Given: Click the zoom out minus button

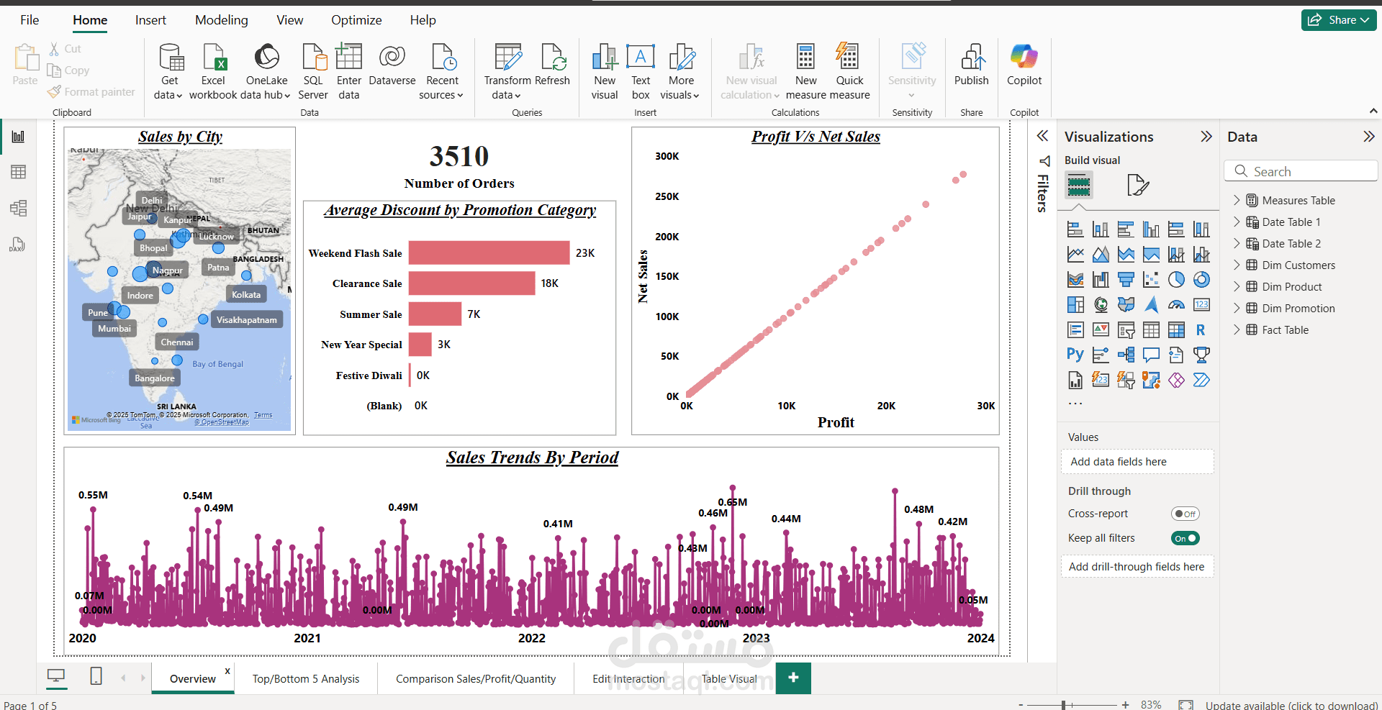Looking at the screenshot, I should [x=1020, y=705].
